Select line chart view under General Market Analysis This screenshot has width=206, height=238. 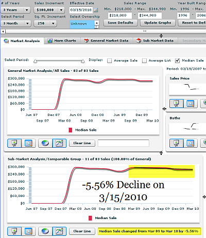tap(59, 143)
